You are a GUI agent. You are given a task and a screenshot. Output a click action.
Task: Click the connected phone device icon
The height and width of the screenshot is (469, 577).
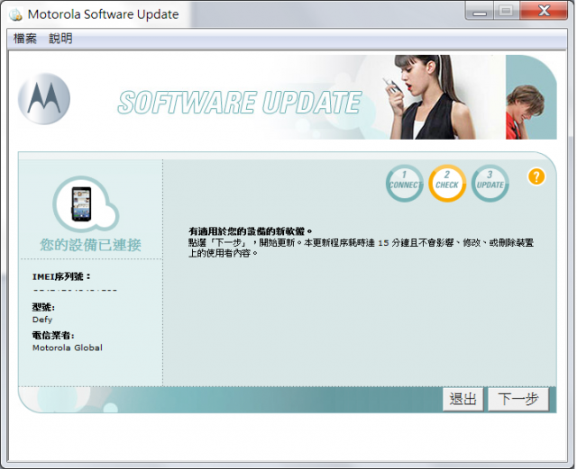(x=81, y=204)
